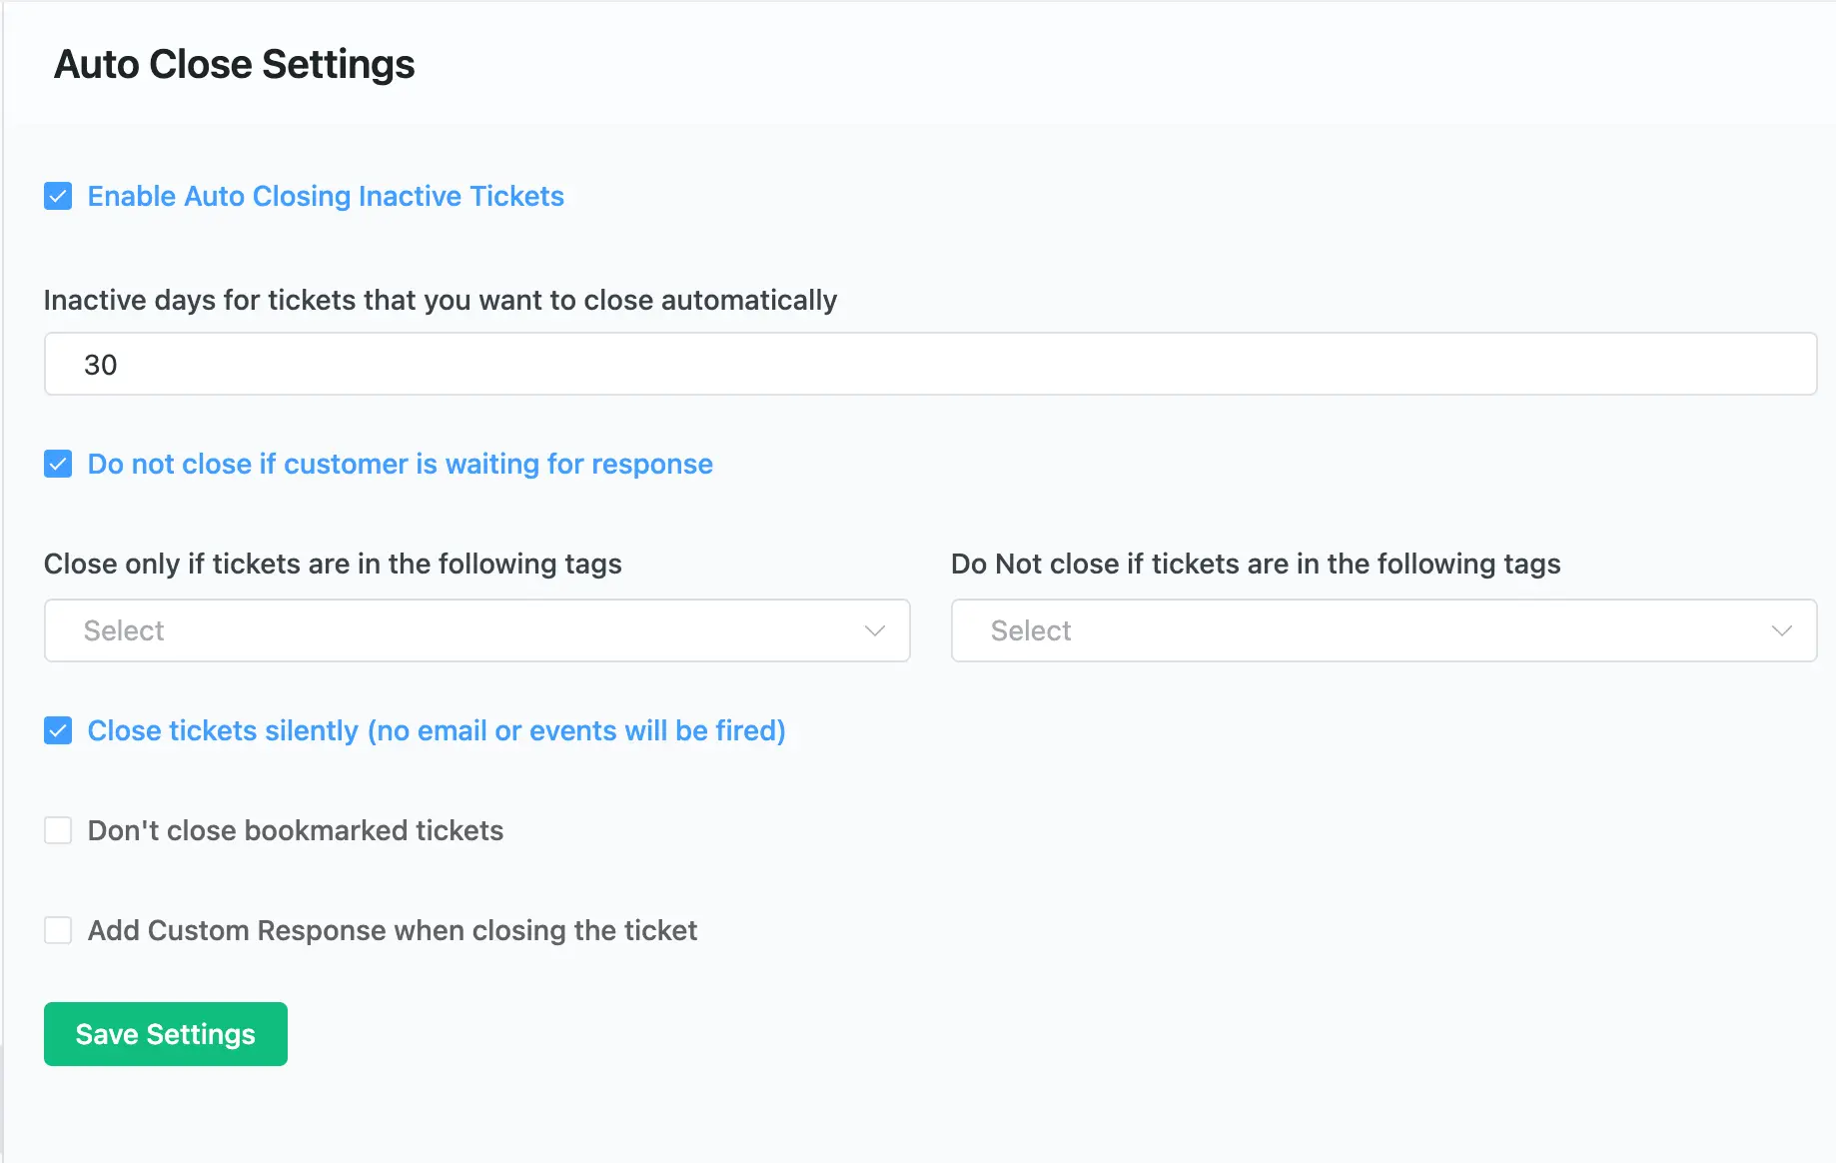Click the inactive days input field
1836x1163 pixels.
930,364
